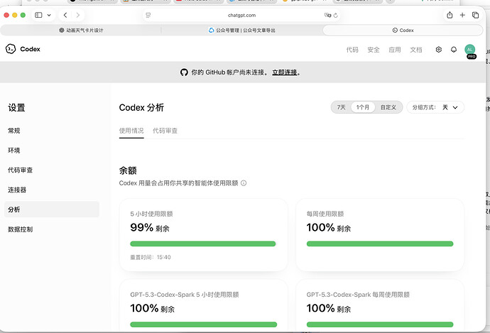
Task: Click the GitHub icon in banner
Action: (x=184, y=72)
